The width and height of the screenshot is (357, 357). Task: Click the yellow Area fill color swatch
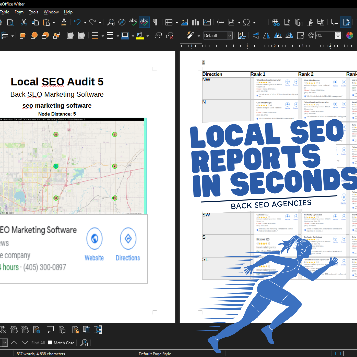point(140,36)
